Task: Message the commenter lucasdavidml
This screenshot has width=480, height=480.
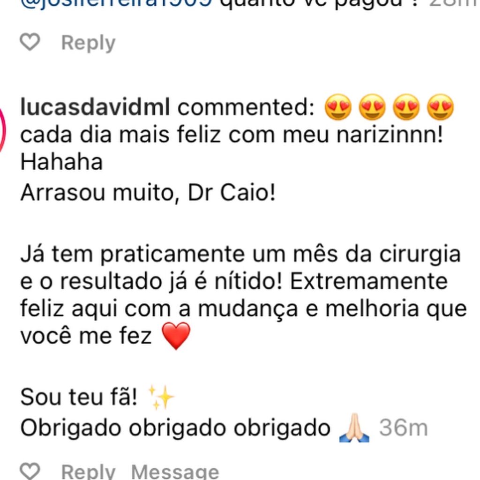Action: 175,472
